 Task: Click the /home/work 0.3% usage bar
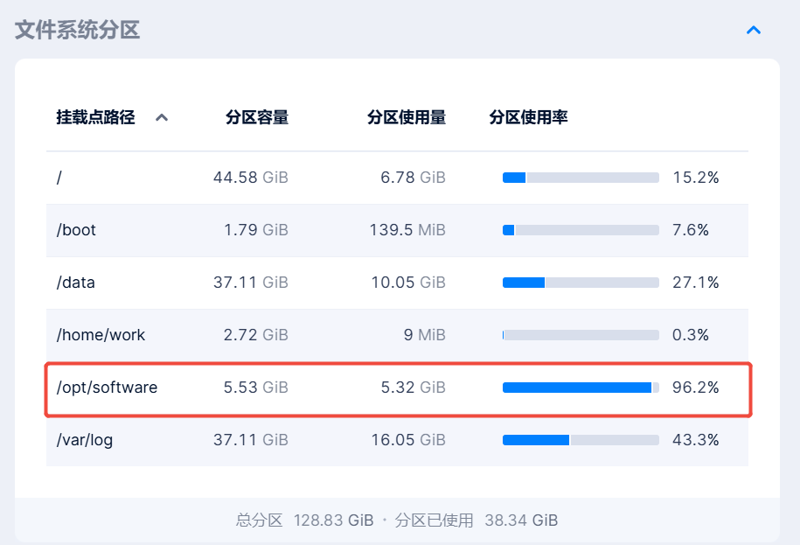(x=581, y=335)
